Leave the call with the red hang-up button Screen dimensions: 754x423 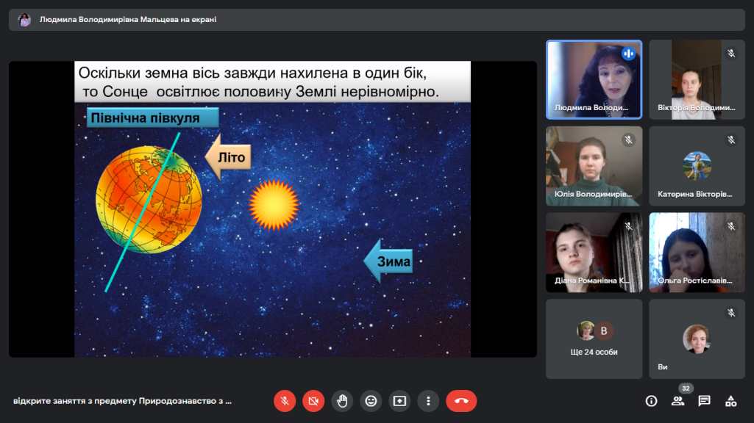461,401
